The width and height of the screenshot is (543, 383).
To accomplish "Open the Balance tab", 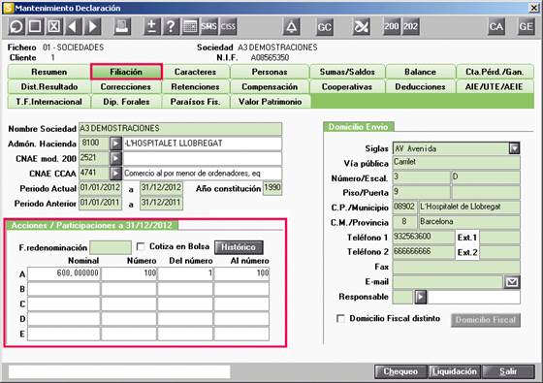I will [x=420, y=72].
